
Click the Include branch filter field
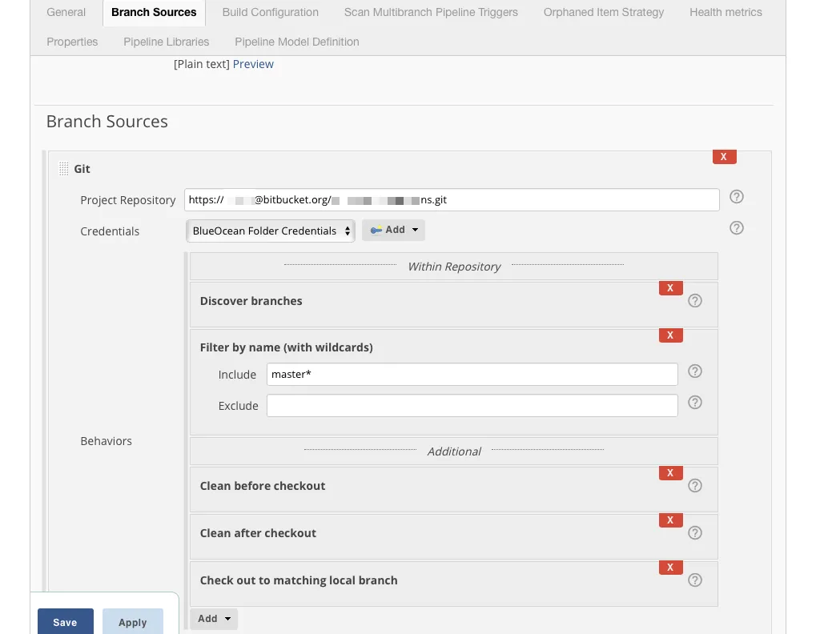click(x=472, y=375)
